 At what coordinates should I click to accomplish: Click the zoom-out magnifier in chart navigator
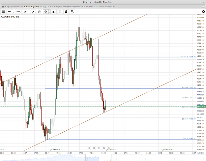click(94, 148)
